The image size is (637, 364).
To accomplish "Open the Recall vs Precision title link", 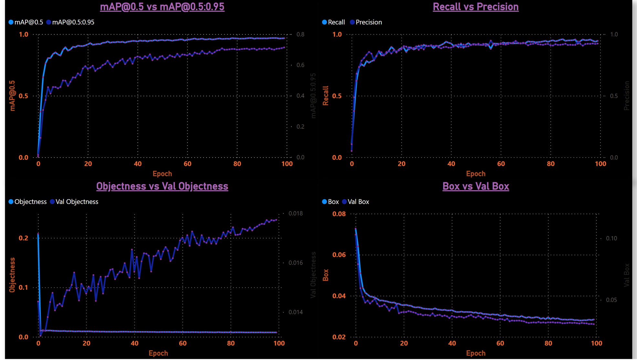I will pyautogui.click(x=475, y=7).
